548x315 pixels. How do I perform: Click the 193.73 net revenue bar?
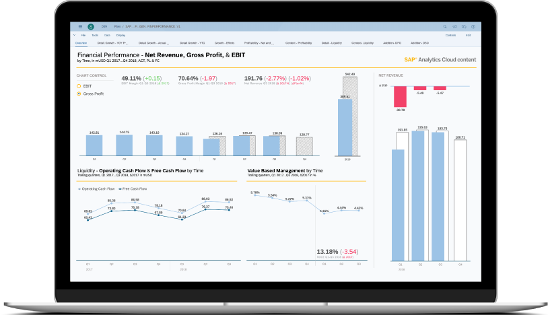tap(438, 197)
